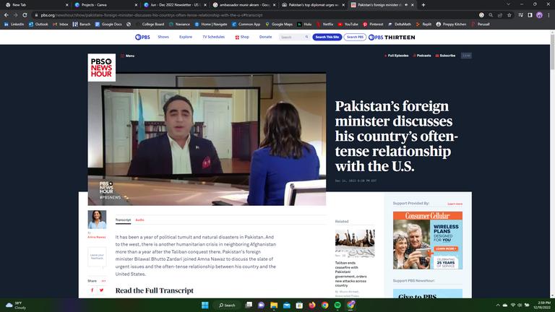This screenshot has height=312, width=555.
Task: Click the browser address bar URL
Action: coord(152,15)
